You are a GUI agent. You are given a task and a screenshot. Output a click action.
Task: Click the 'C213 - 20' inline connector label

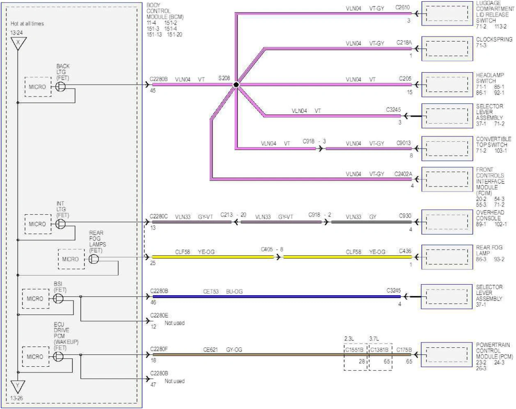(x=233, y=215)
